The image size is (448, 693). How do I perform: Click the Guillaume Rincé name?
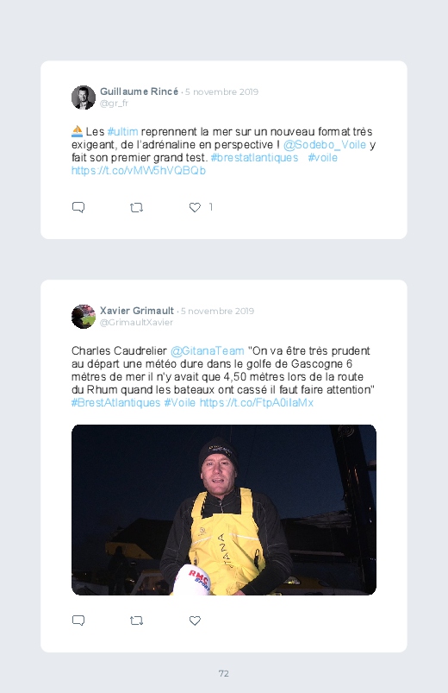click(x=139, y=91)
